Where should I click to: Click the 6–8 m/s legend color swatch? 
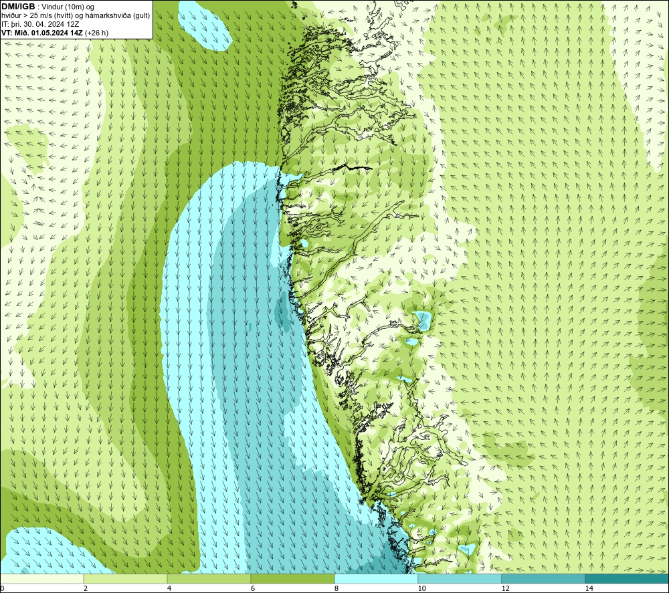pos(293,578)
